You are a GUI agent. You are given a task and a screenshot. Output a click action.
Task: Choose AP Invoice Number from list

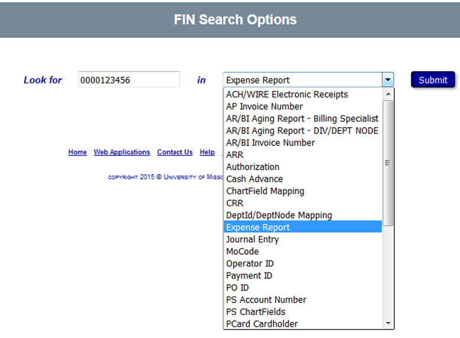point(303,106)
